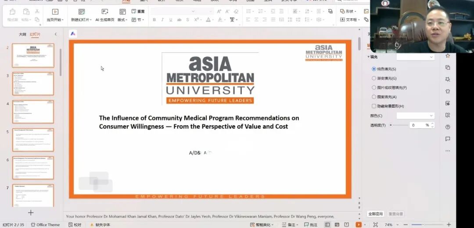Select the 纯色填充(S) solid fill radio
The image size is (474, 228).
[x=374, y=69]
